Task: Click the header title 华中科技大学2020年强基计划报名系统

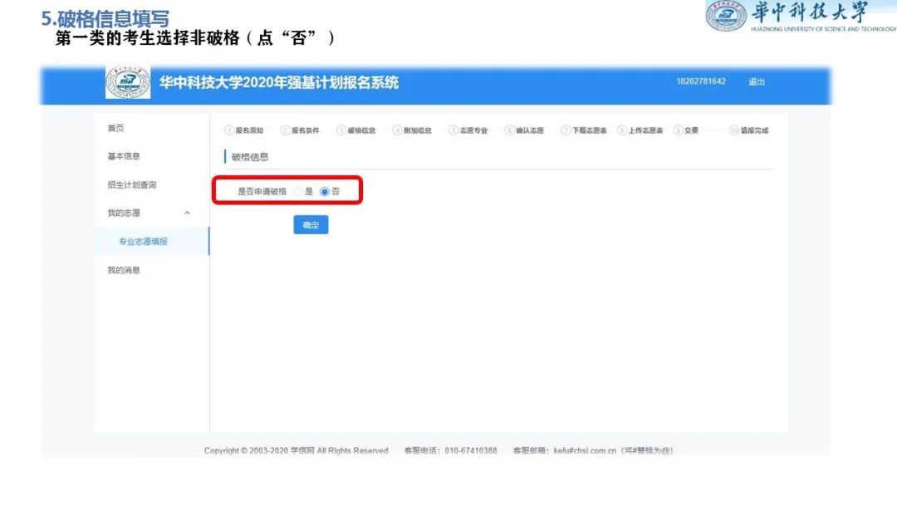Action: 278,82
